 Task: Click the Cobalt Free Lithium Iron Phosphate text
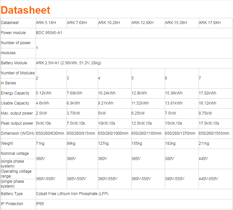coord(72,194)
